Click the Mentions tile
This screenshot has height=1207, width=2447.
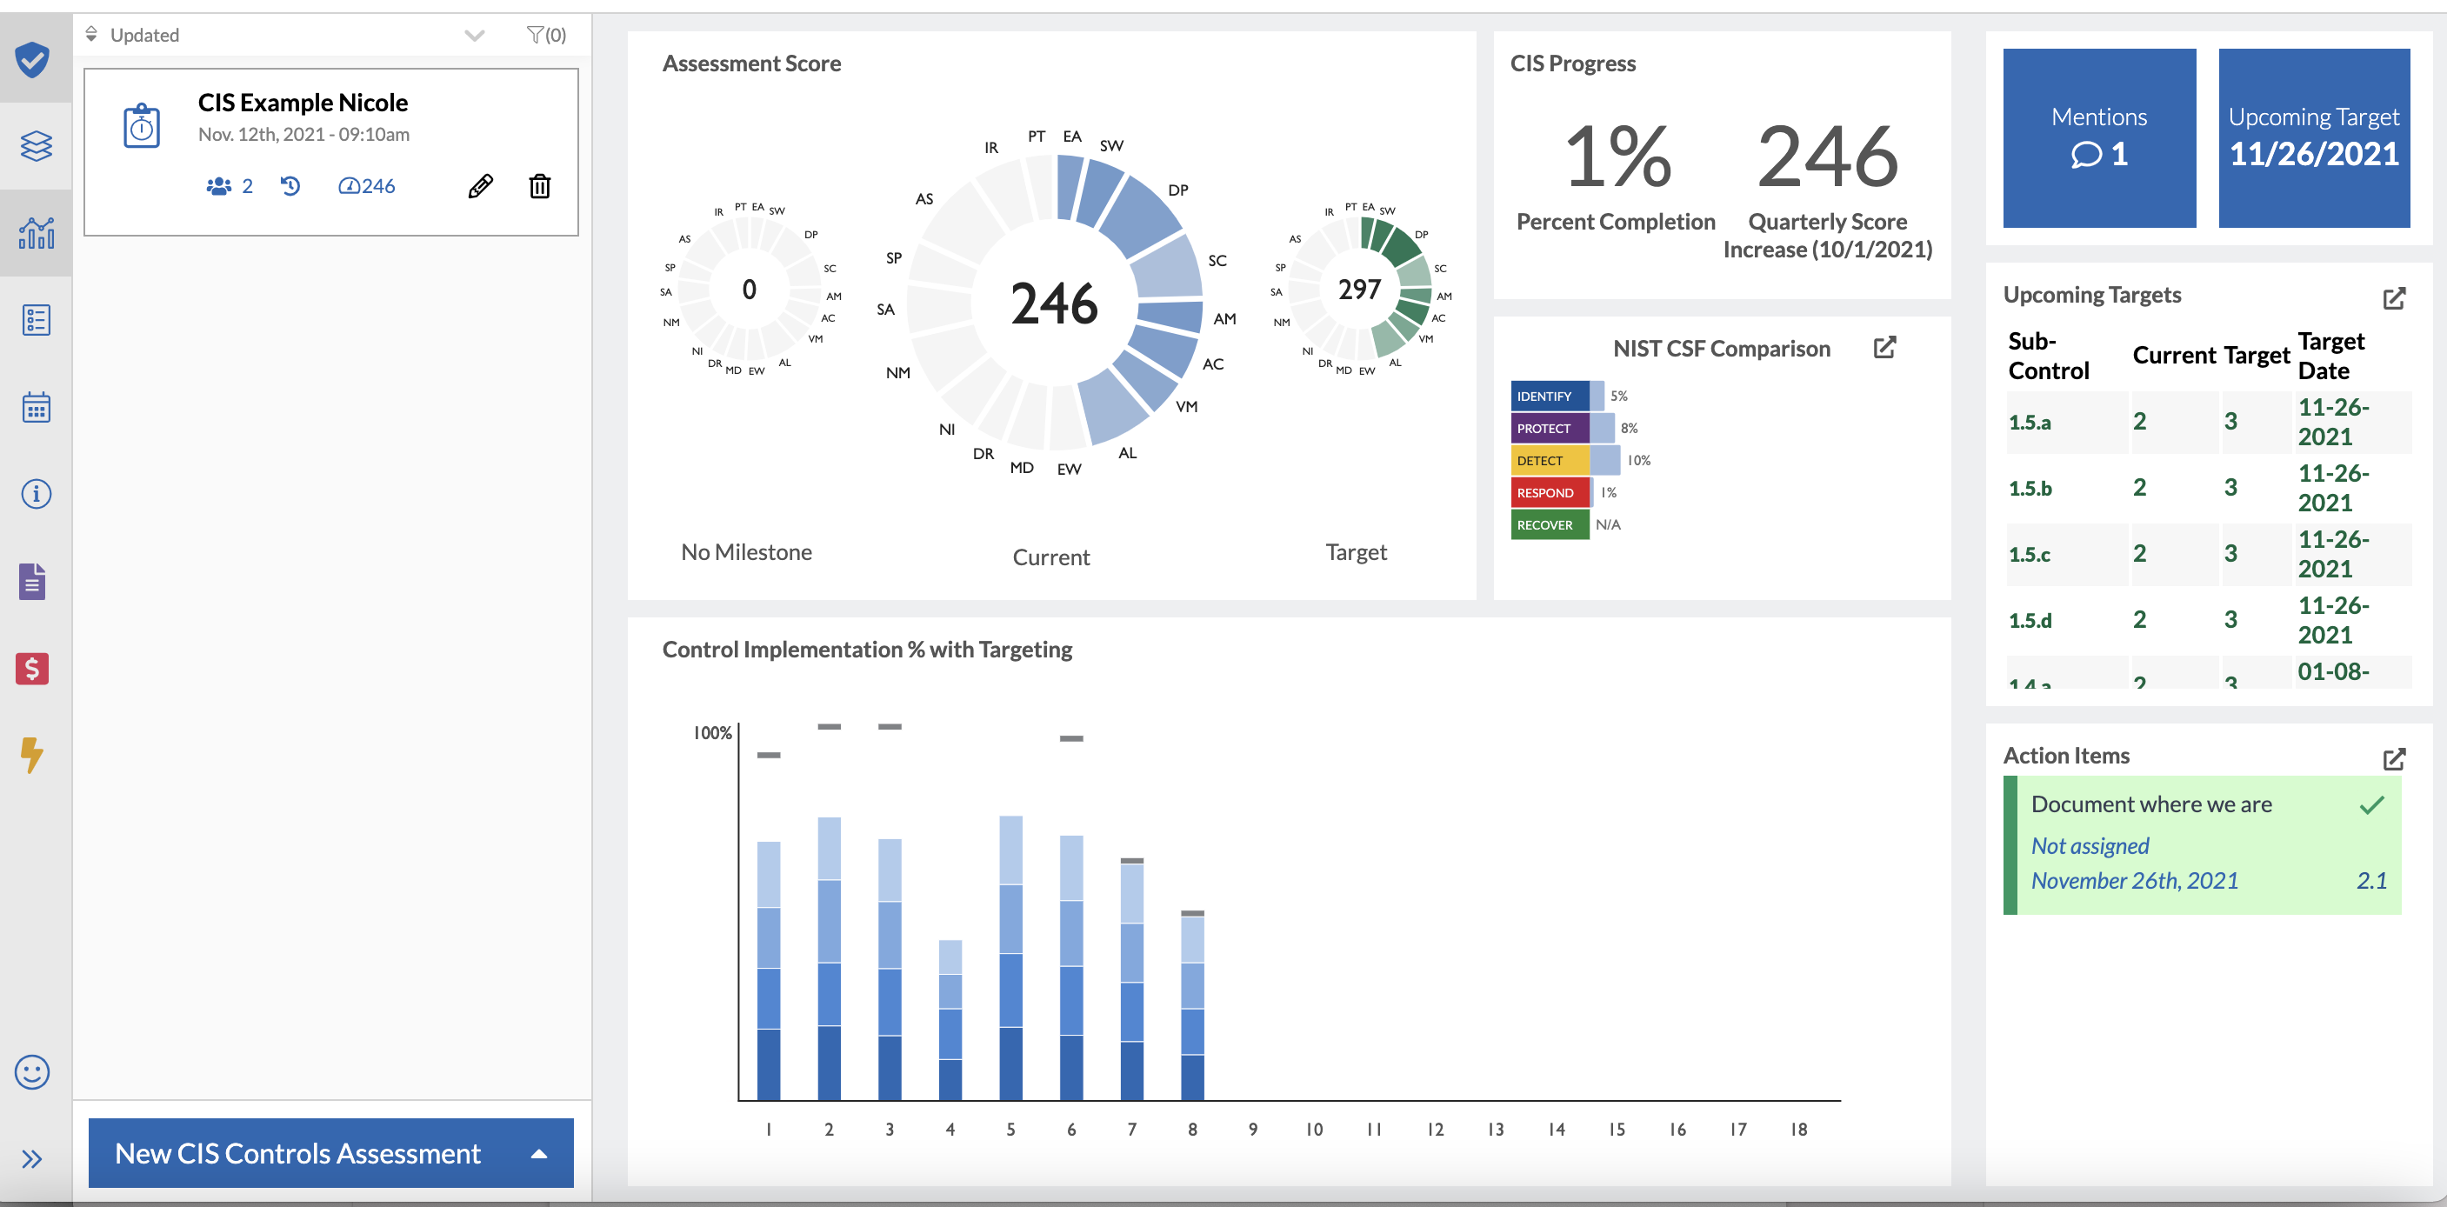point(2099,137)
